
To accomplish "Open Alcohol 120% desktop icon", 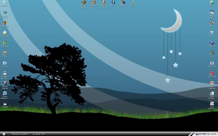I will (x=212, y=73).
